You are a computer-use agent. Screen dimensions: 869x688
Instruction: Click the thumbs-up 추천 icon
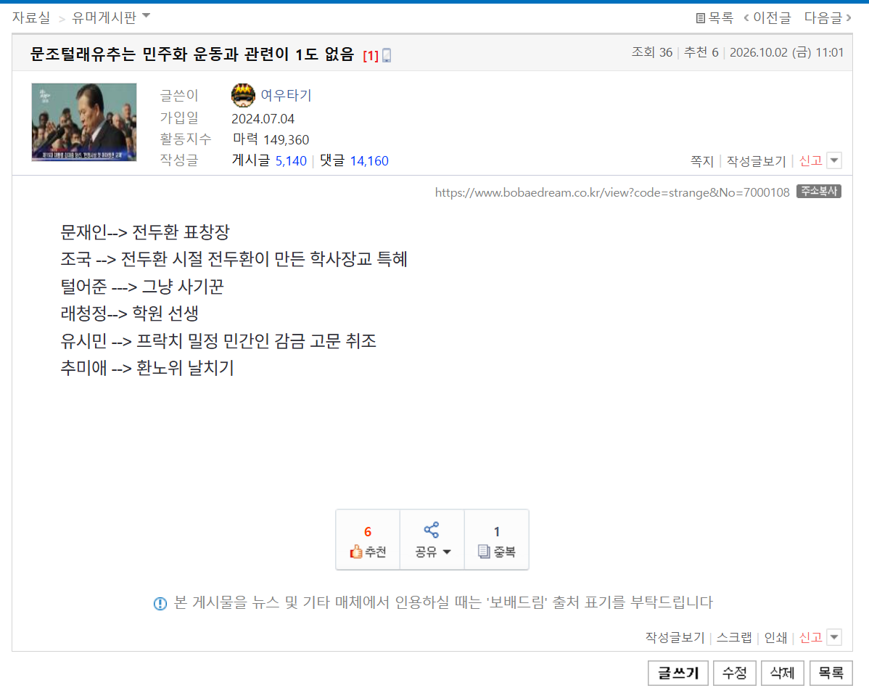click(x=356, y=552)
